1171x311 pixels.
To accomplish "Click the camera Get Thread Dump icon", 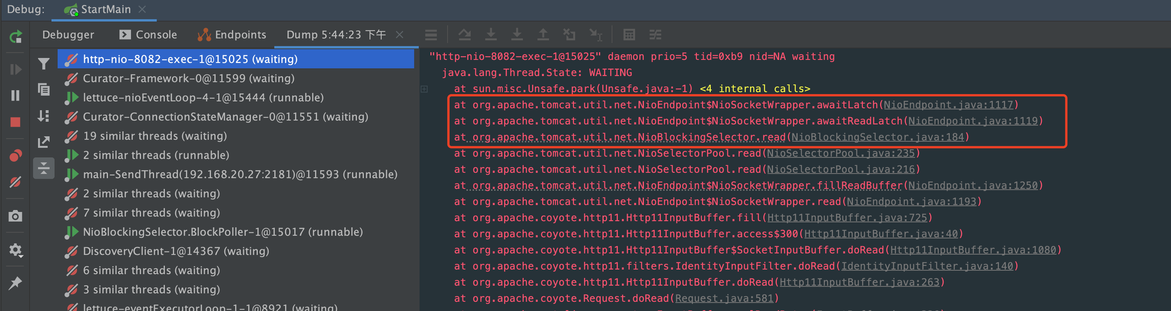I will coord(15,216).
